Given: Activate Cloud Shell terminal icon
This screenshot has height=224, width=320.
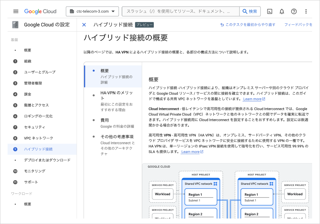Looking at the screenshot, I should coord(270,11).
